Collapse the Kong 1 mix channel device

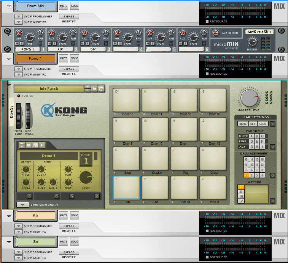coord(9,59)
